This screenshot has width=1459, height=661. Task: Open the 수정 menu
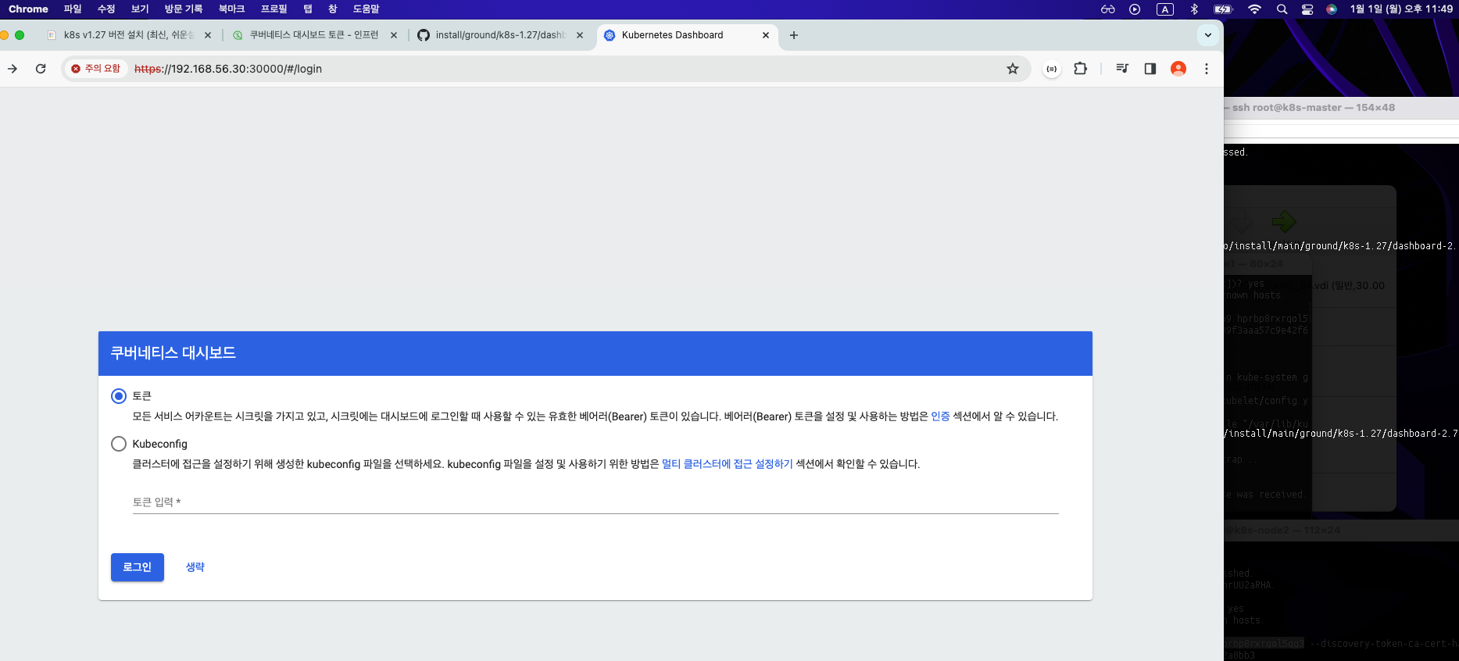click(106, 9)
